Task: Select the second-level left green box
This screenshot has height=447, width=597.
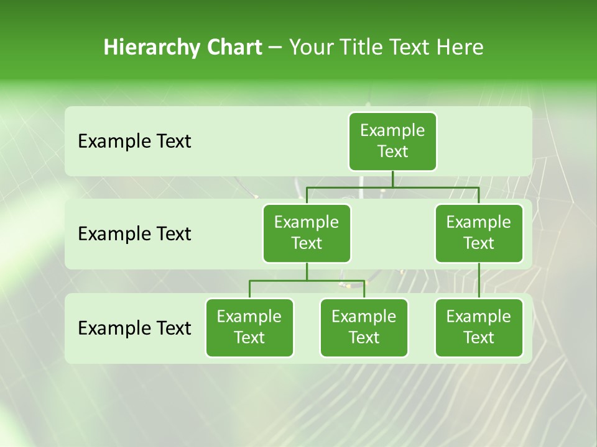Action: pos(307,233)
